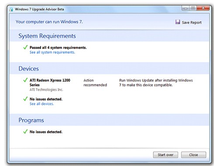Viewport: 214px width, 166px height.
Task: Click the Upgrade Advisor title bar app icon
Action: (x=11, y=10)
